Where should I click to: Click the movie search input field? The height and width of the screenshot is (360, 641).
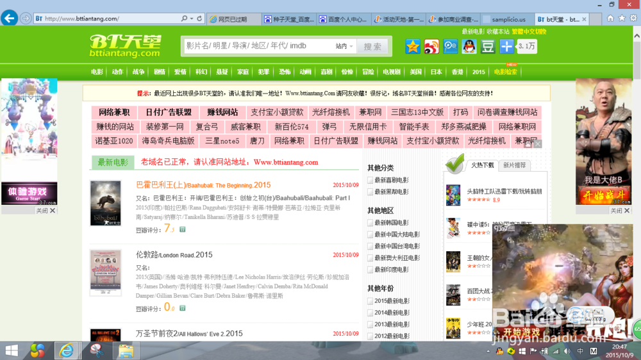coord(258,46)
